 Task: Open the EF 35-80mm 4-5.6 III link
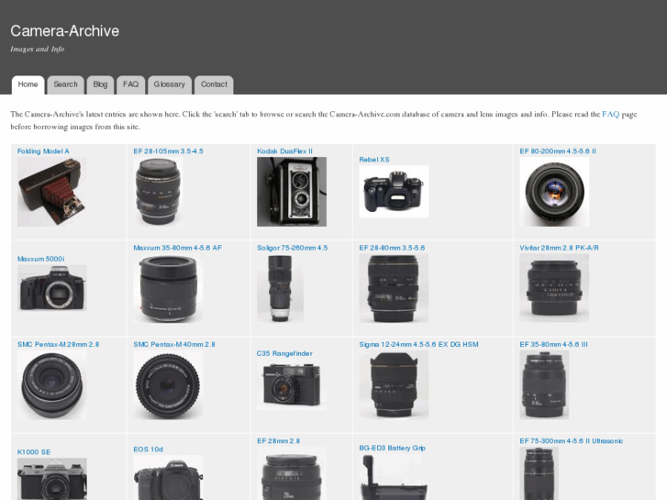tap(553, 344)
